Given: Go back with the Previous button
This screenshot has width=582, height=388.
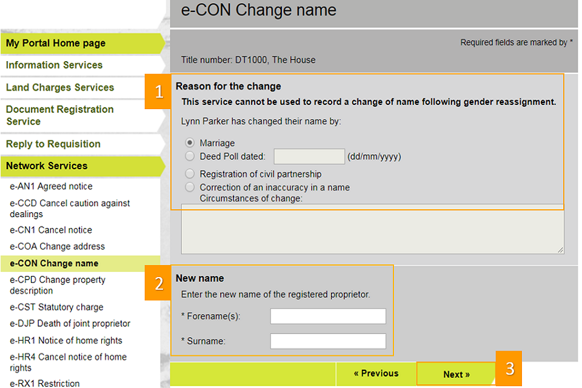Looking at the screenshot, I should (x=376, y=373).
